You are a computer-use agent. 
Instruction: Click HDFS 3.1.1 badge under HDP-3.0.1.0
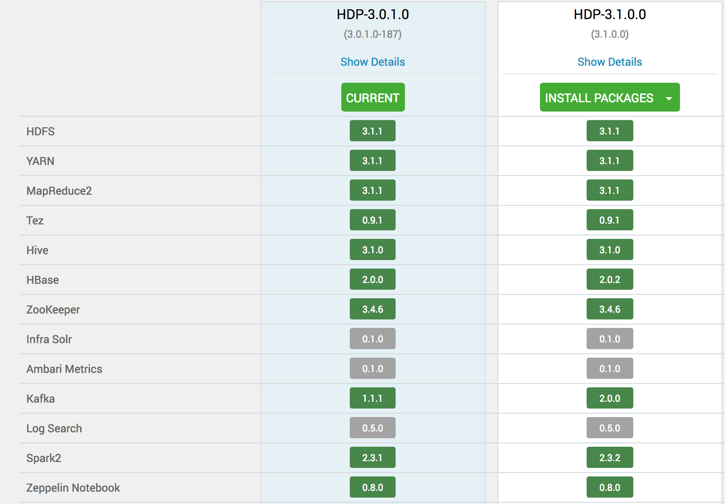372,131
